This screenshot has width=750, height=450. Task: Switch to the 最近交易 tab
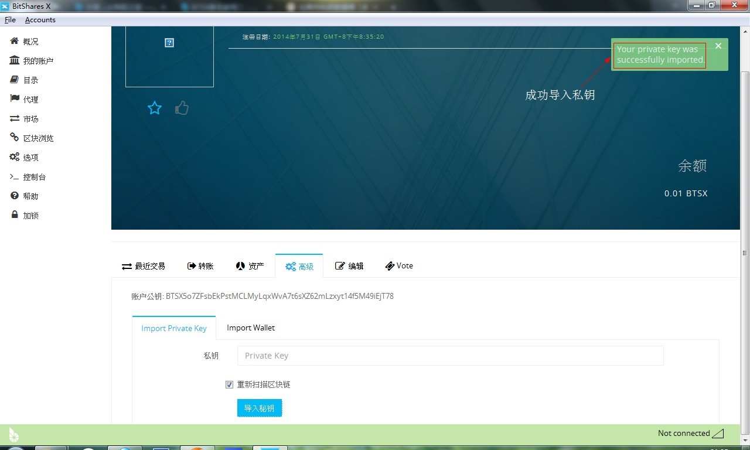coord(144,266)
